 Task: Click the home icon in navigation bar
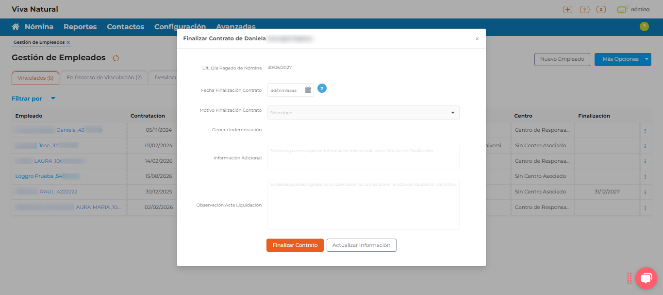(16, 27)
